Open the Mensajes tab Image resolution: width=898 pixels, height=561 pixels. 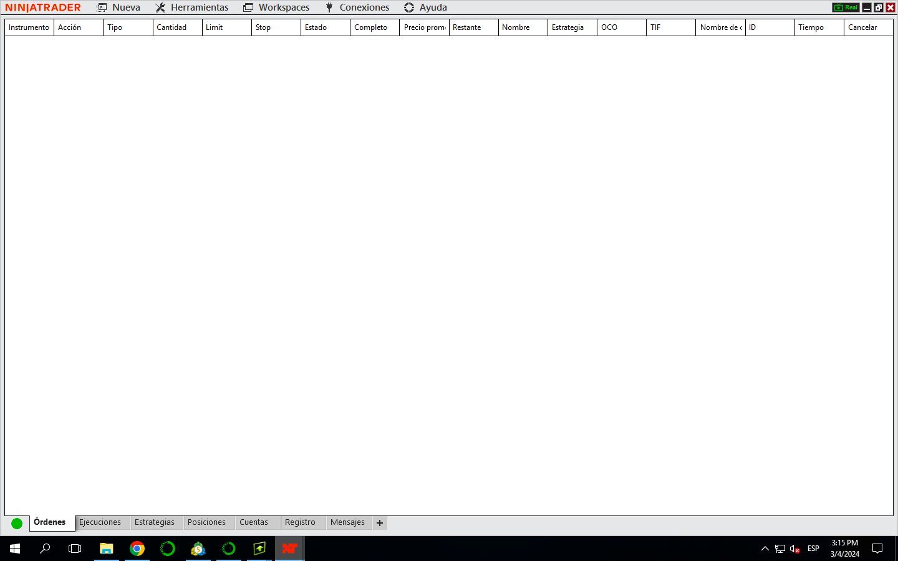click(x=347, y=522)
